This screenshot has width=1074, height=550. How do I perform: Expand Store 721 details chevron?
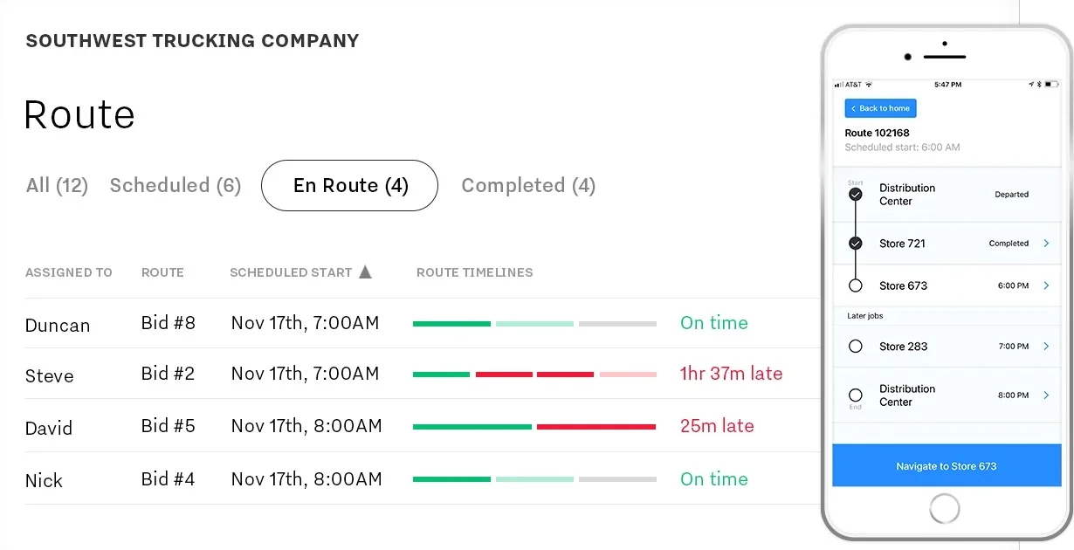(1046, 244)
